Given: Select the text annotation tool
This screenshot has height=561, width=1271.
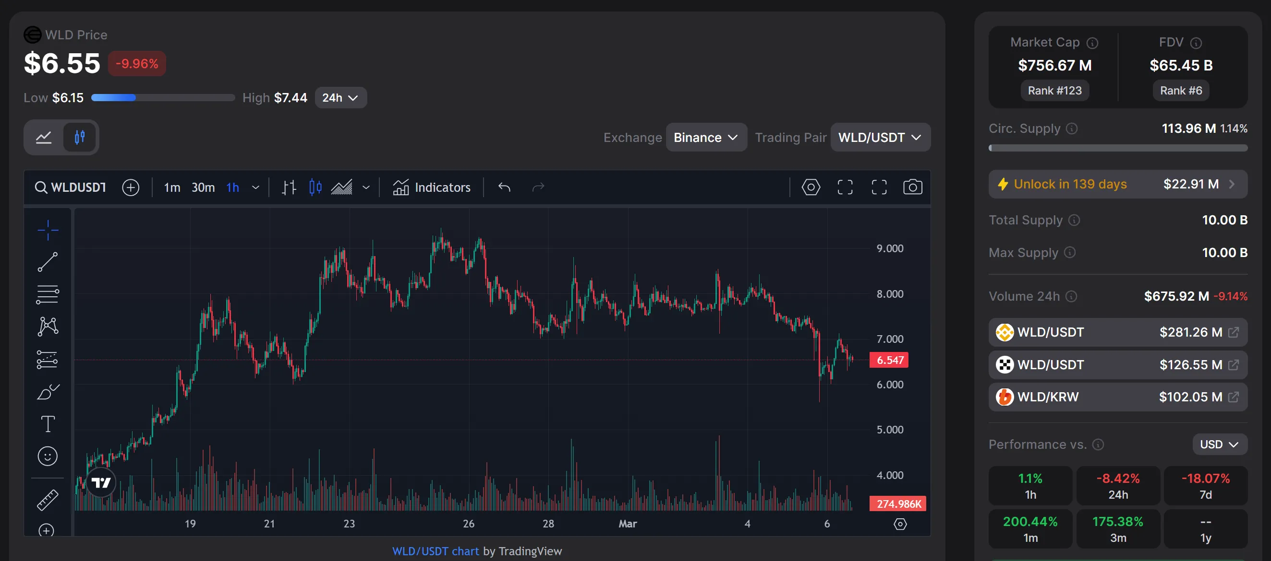Looking at the screenshot, I should [x=48, y=423].
